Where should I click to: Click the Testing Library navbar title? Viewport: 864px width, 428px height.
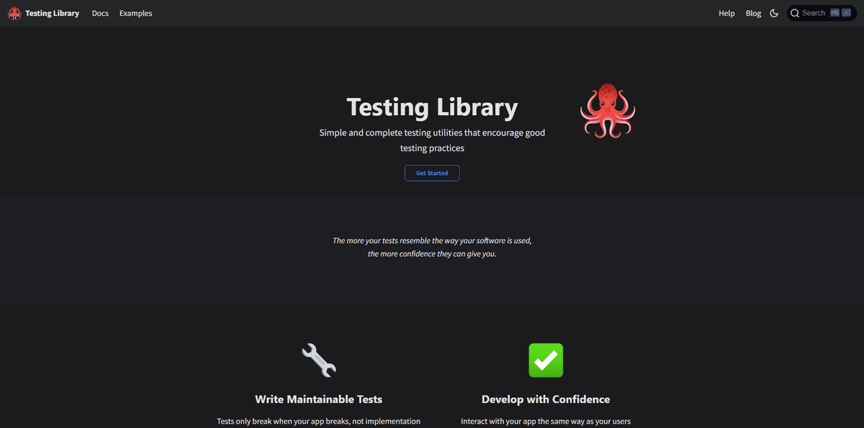click(x=52, y=13)
